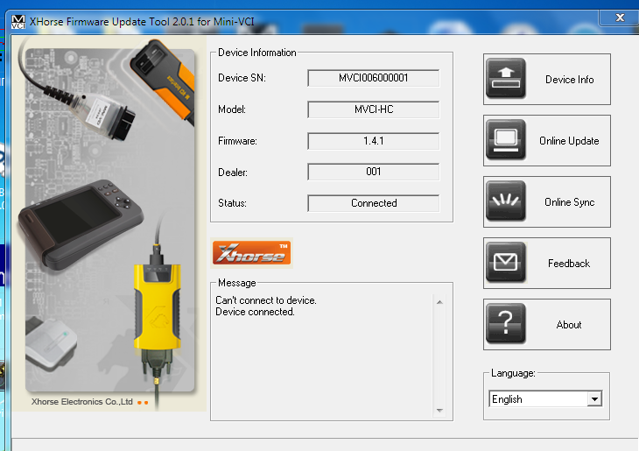Click the Status field Connected
This screenshot has height=451, width=639.
373,203
